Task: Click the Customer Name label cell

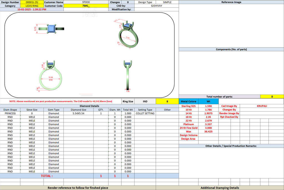Action: point(54,2)
